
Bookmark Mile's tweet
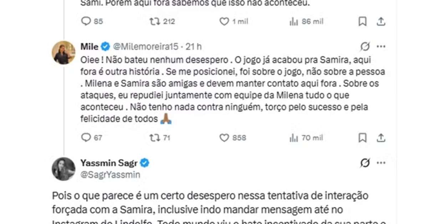pyautogui.click(x=362, y=138)
